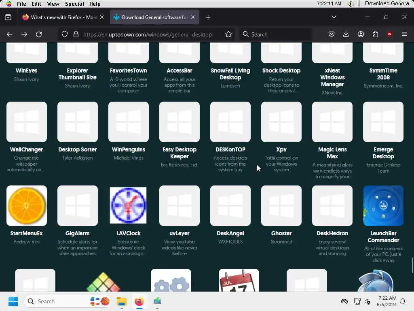The image size is (414, 311).
Task: Click the page vertical scrollbar thumb
Action: click(x=412, y=265)
